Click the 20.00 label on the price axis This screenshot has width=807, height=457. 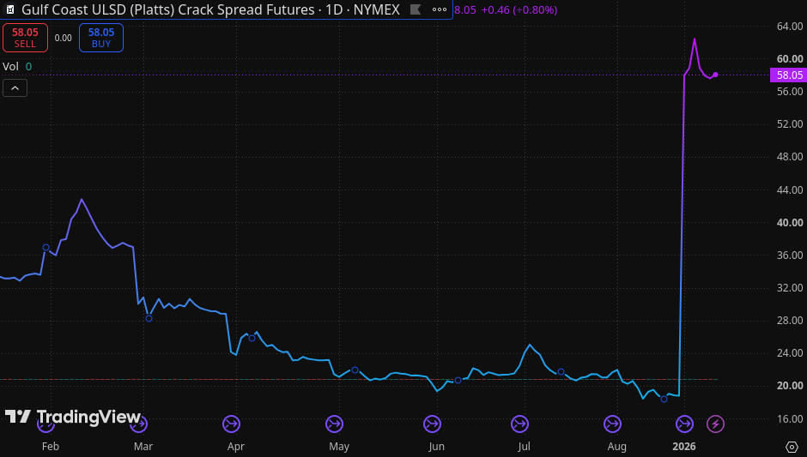click(x=790, y=386)
